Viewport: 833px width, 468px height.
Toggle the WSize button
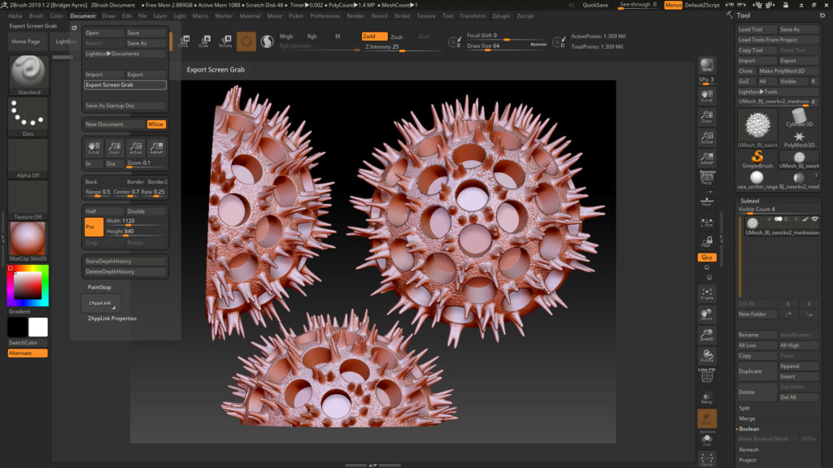tap(156, 124)
